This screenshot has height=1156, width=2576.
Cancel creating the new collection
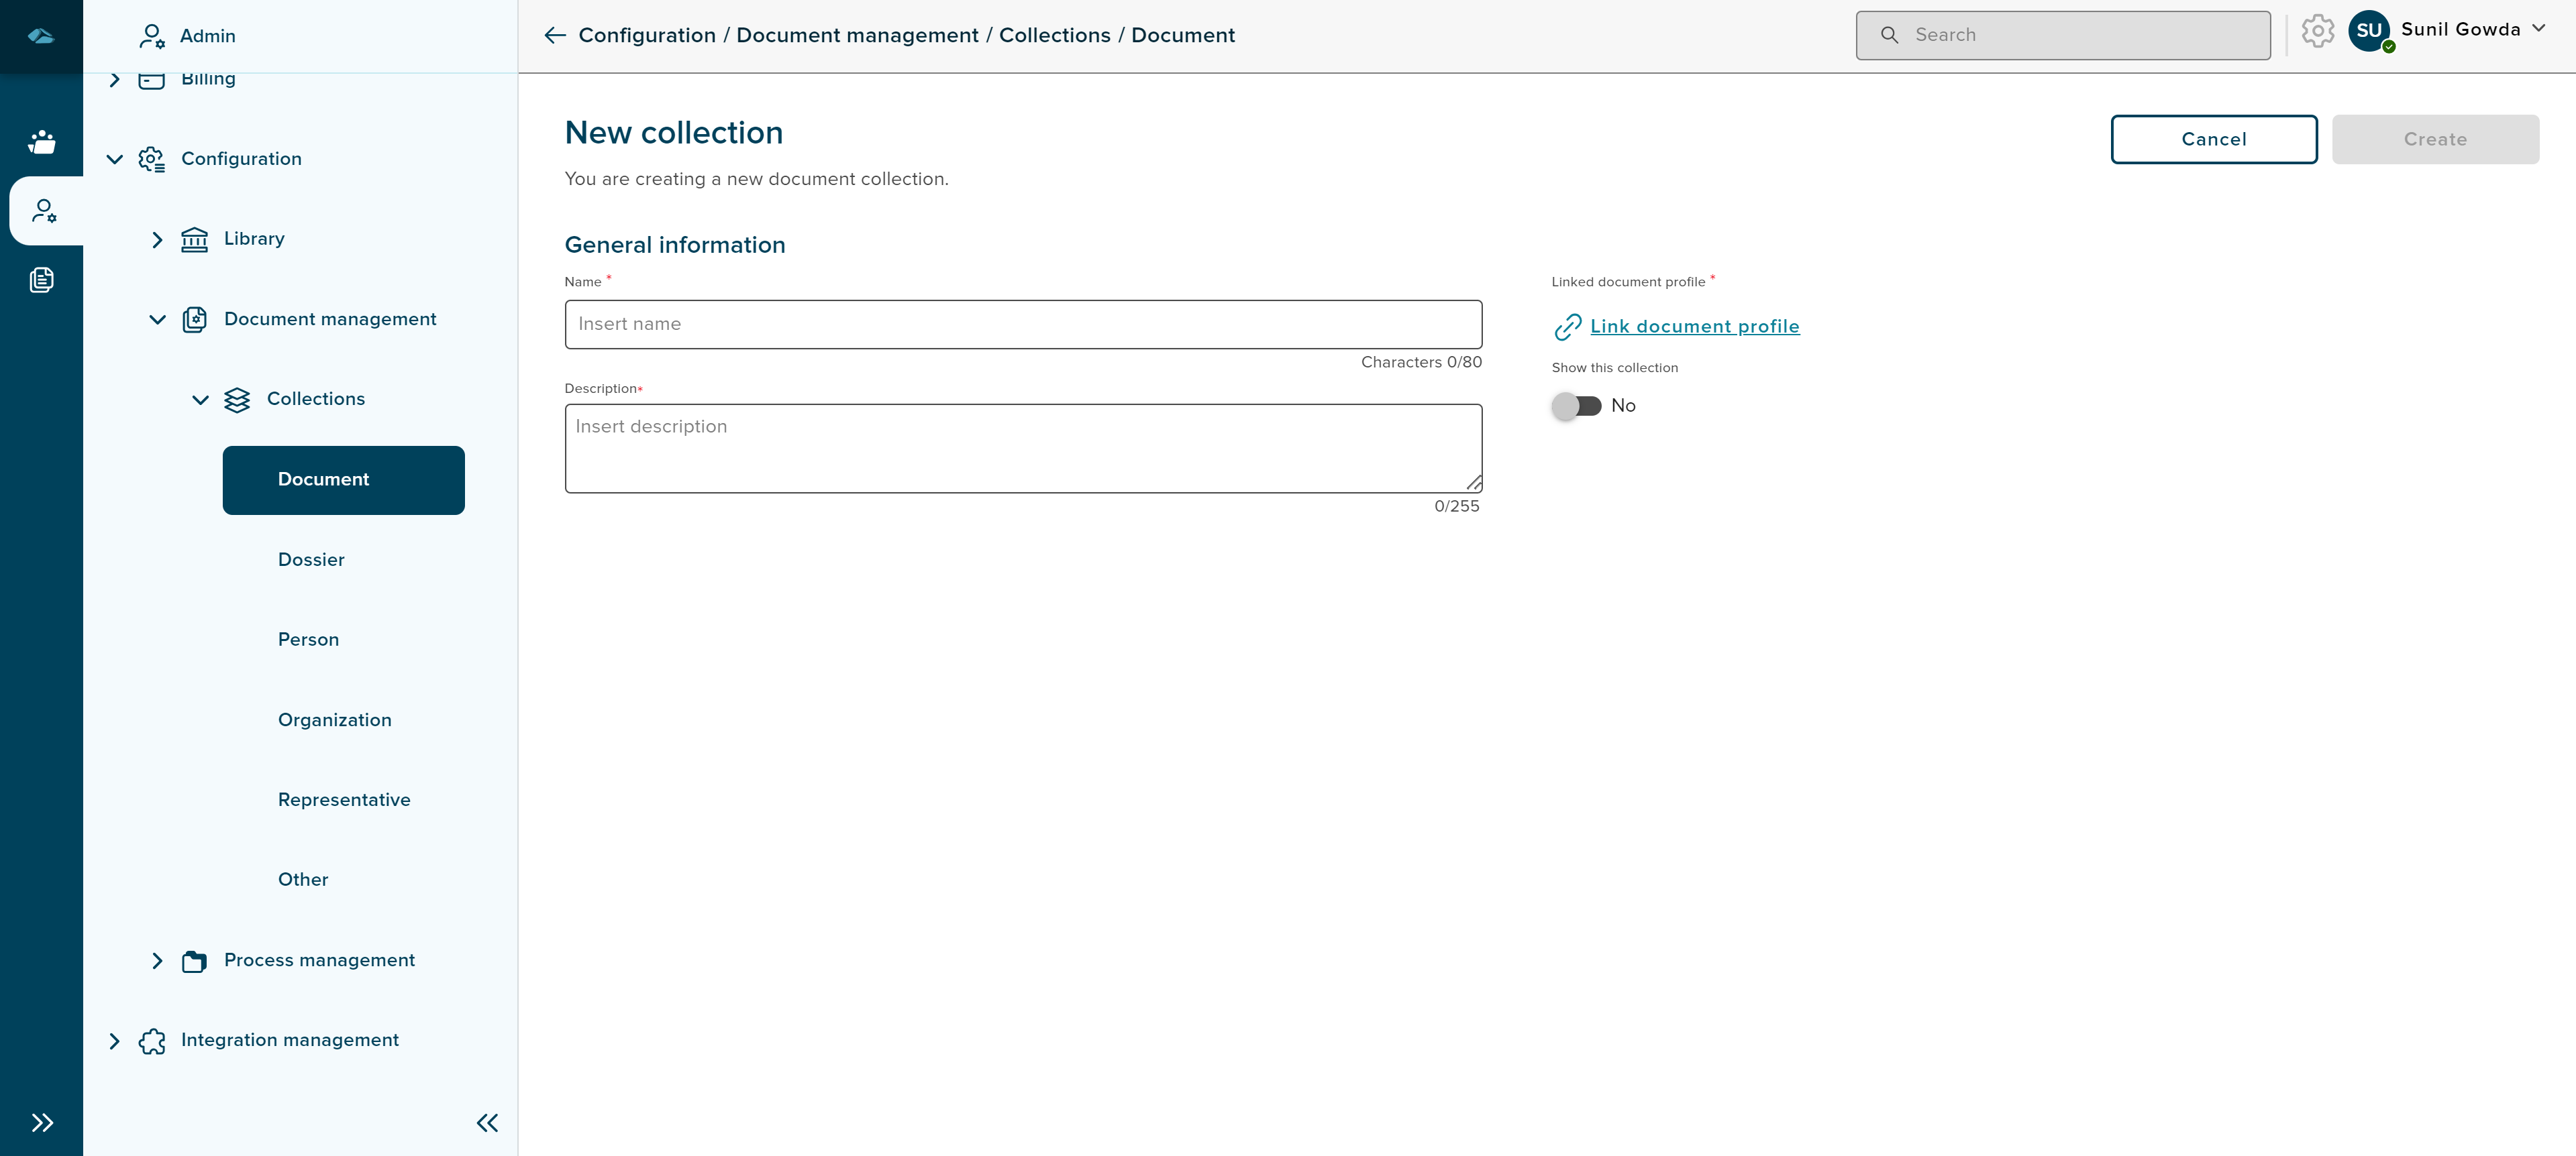coord(2213,139)
